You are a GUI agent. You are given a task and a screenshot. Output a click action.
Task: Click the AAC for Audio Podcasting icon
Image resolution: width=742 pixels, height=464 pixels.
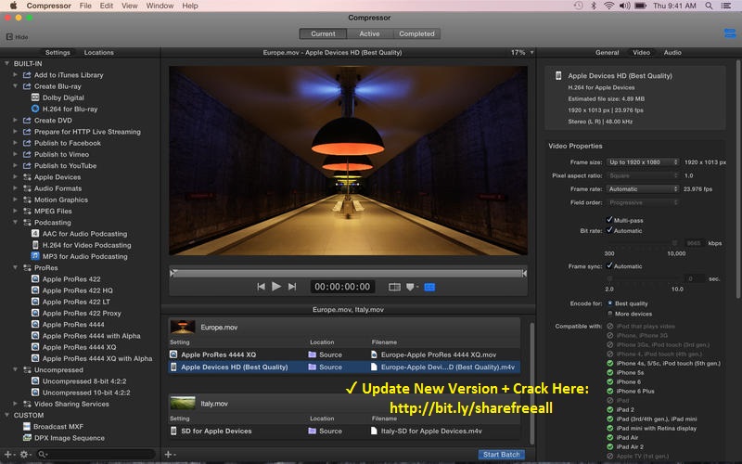pyautogui.click(x=35, y=234)
